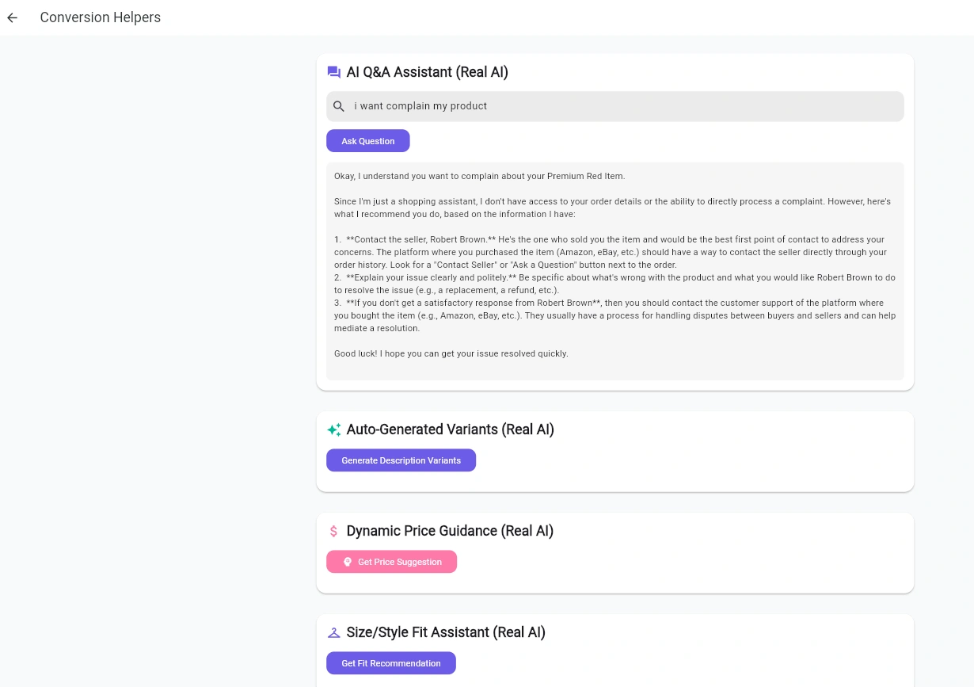The image size is (974, 687).
Task: Click the back arrow icon
Action: point(13,17)
